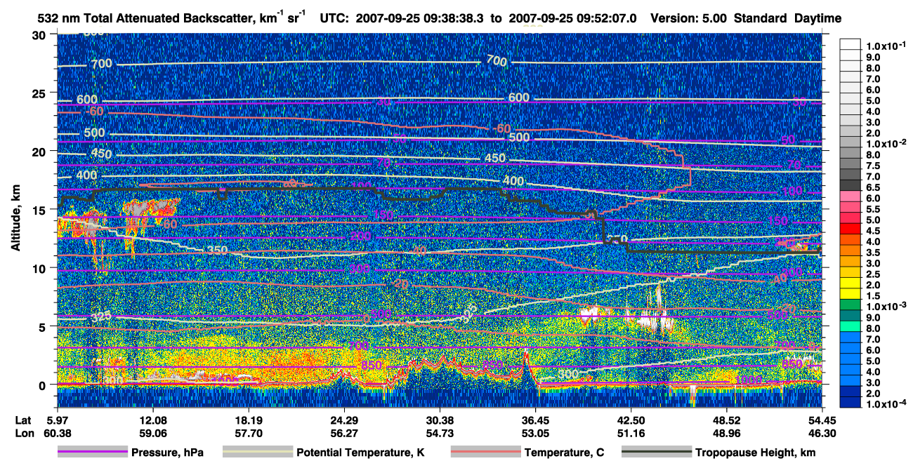The width and height of the screenshot is (913, 468).
Task: Click longitude value '57.70'
Action: pos(248,433)
